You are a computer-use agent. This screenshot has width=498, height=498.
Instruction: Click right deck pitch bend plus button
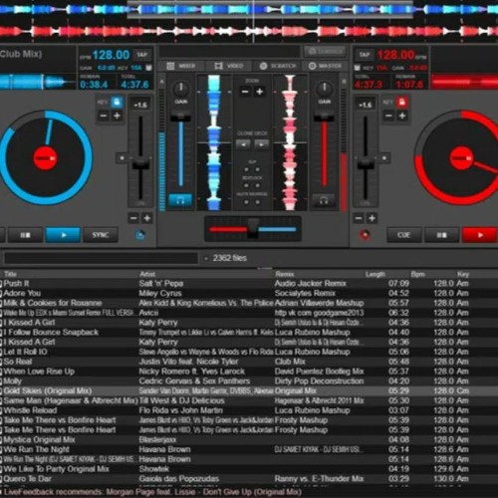372,218
